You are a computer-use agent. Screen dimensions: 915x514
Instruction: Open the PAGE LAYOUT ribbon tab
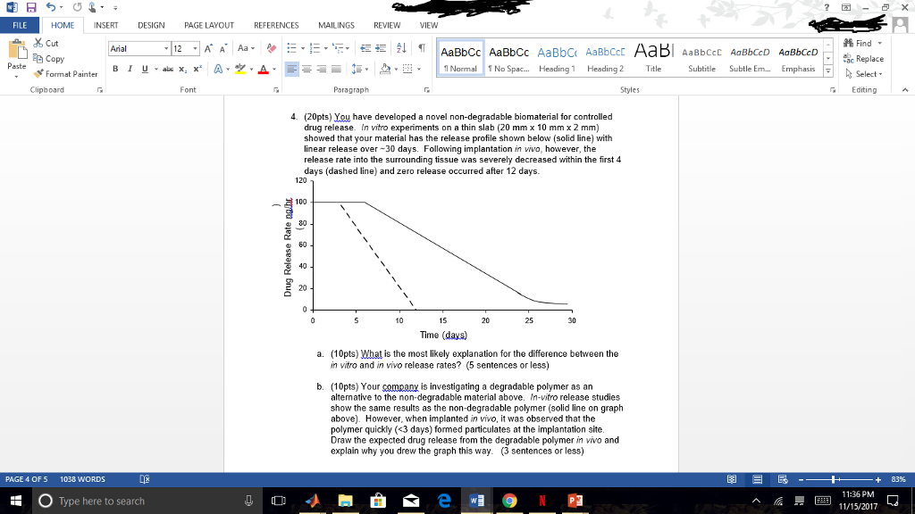point(208,26)
